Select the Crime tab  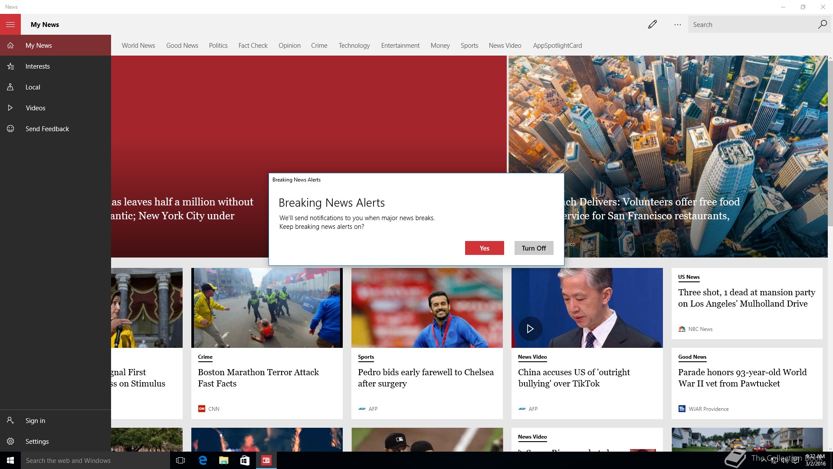pyautogui.click(x=319, y=45)
